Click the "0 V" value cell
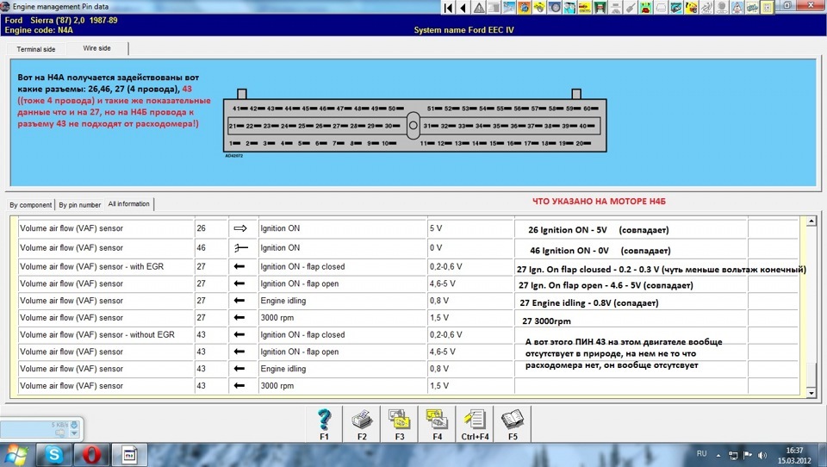The image size is (827, 467). tap(470, 247)
